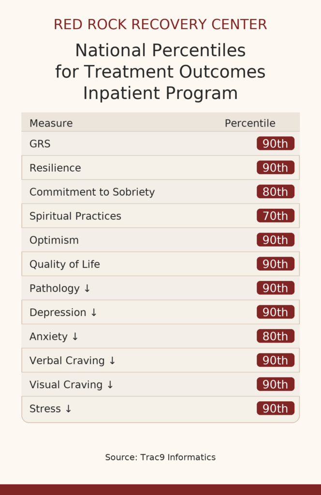Click the Percentile column header
Screen dimensions: 321x495
[x=250, y=123]
